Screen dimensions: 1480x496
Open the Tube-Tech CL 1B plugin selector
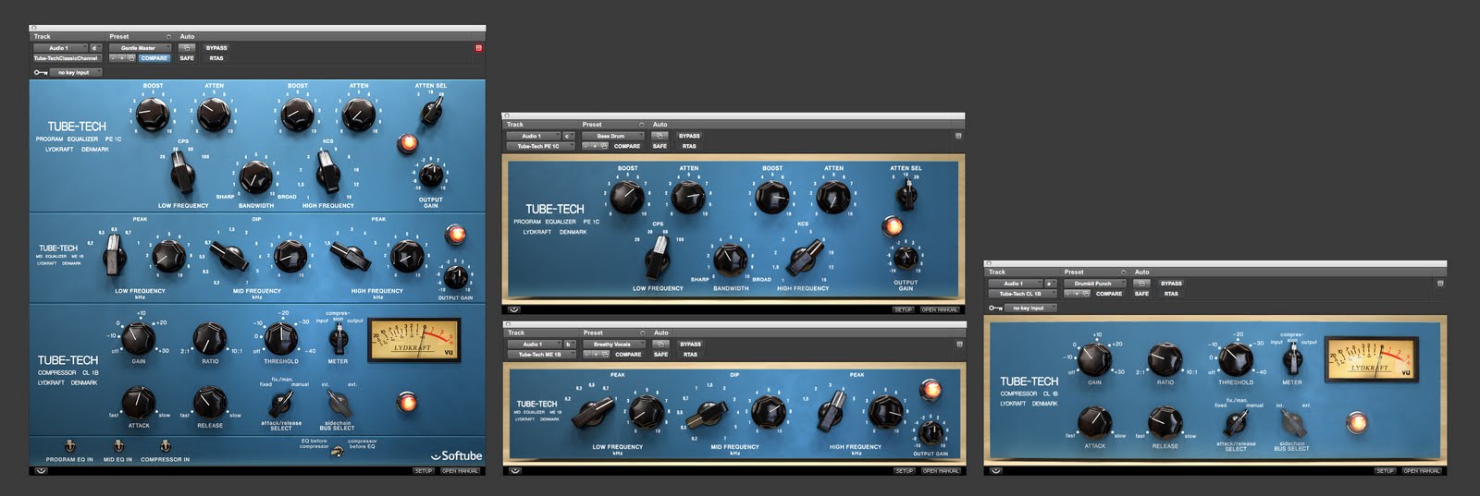(x=1022, y=294)
